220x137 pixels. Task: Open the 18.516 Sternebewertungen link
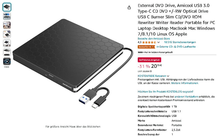pyautogui.click(x=180, y=42)
